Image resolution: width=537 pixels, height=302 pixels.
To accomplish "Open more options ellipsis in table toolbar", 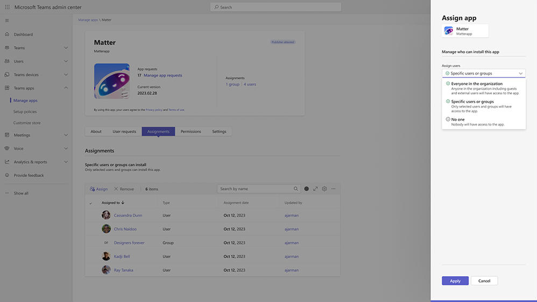I will tap(333, 189).
